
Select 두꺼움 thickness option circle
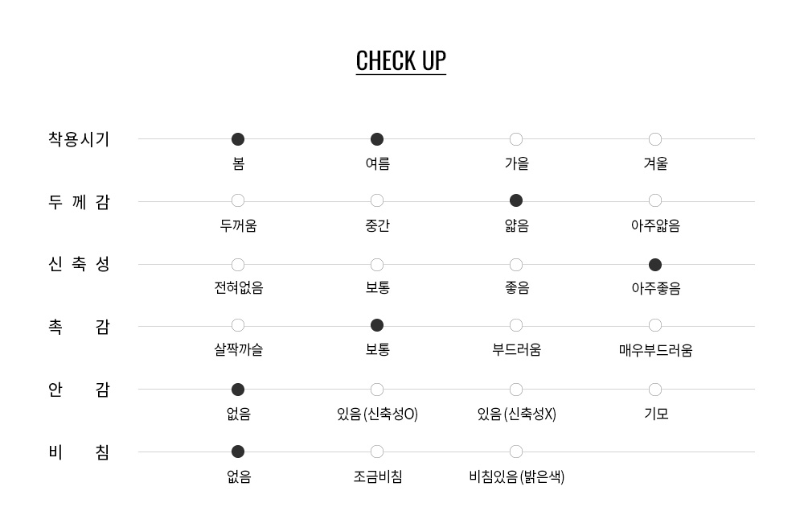pyautogui.click(x=238, y=200)
